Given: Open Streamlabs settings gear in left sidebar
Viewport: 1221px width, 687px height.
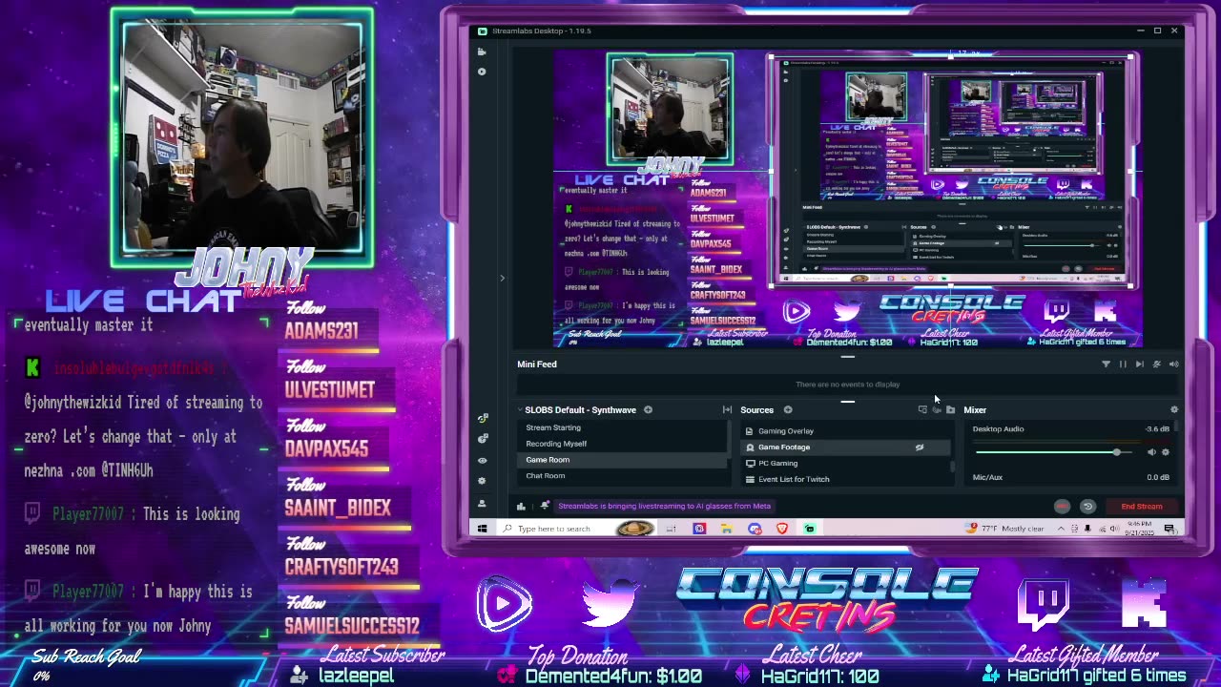Looking at the screenshot, I should coord(482,481).
